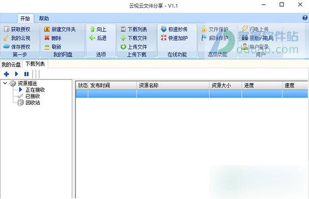
Task: Select the 已接收 tree item
Action: [33, 96]
